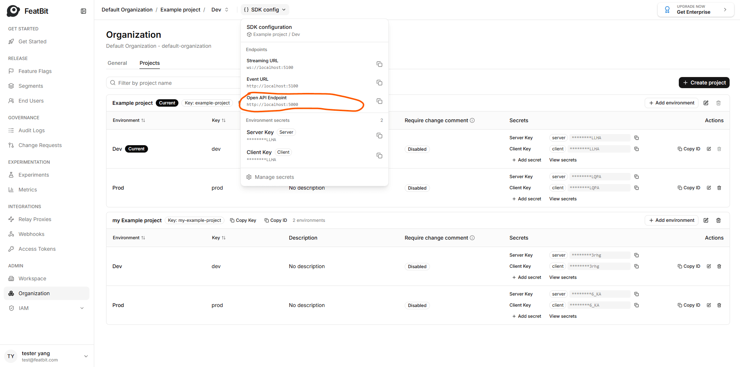Open the FeatBit home logo

point(27,11)
